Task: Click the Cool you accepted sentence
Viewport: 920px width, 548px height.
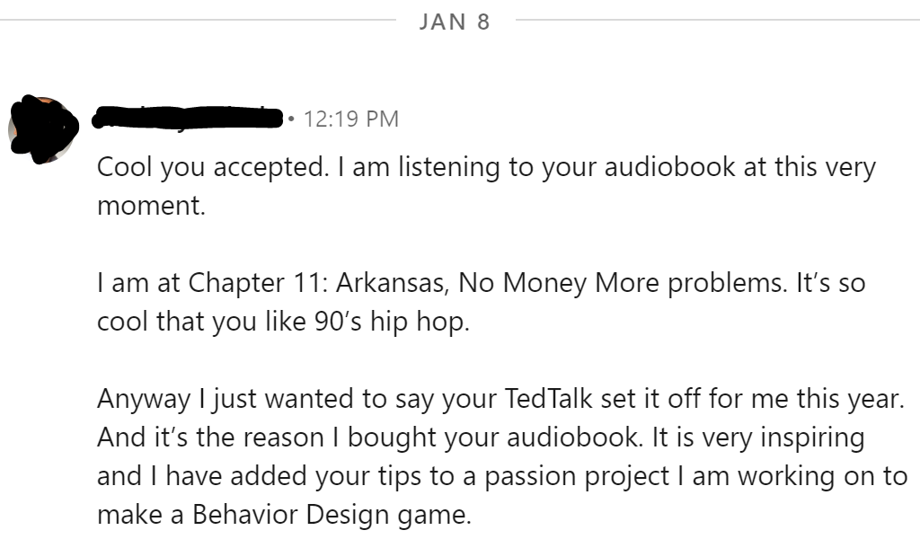Action: [x=213, y=167]
